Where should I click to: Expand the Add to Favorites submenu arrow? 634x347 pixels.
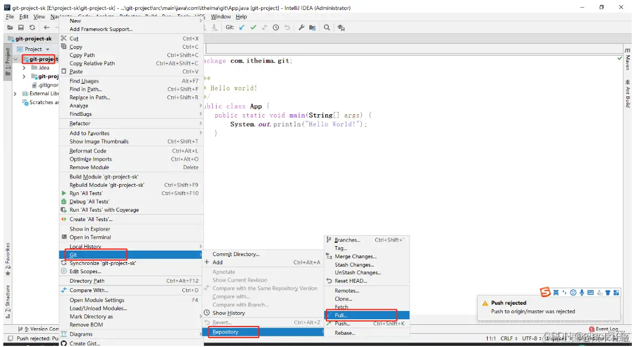[x=201, y=133]
